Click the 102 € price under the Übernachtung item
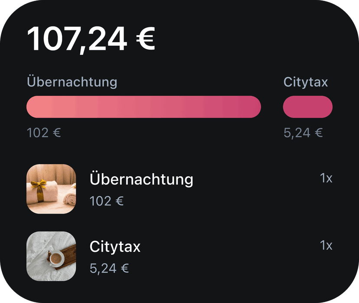Image resolution: width=359 pixels, height=303 pixels. tap(107, 201)
